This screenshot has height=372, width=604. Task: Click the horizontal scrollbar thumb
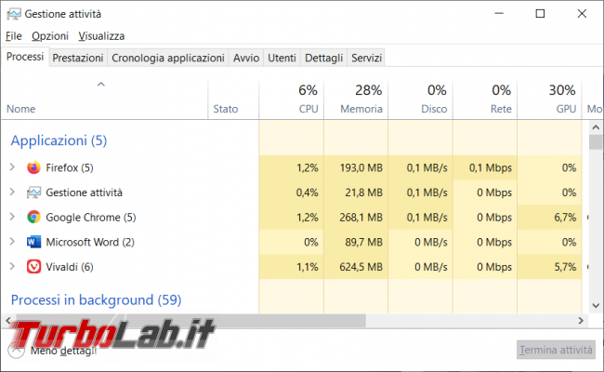click(x=190, y=320)
